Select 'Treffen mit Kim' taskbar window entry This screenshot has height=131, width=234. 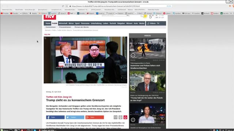(x=48, y=130)
